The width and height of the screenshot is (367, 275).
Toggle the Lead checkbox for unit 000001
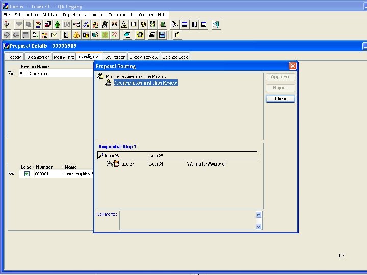pyautogui.click(x=27, y=174)
